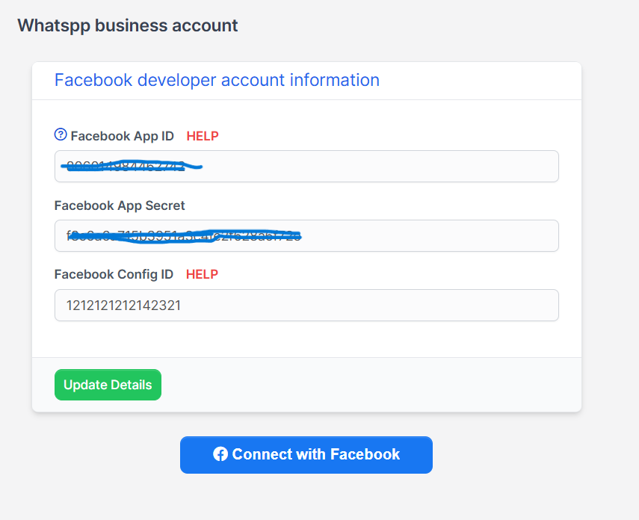Focus the Facebook App Secret input field
The width and height of the screenshot is (639, 520).
tap(306, 235)
